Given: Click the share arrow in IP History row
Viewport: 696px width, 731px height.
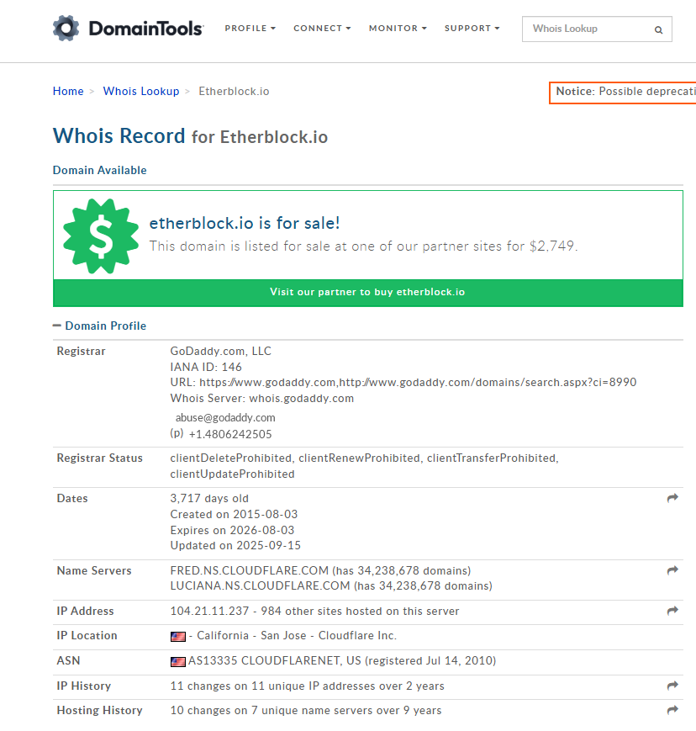Looking at the screenshot, I should click(672, 686).
